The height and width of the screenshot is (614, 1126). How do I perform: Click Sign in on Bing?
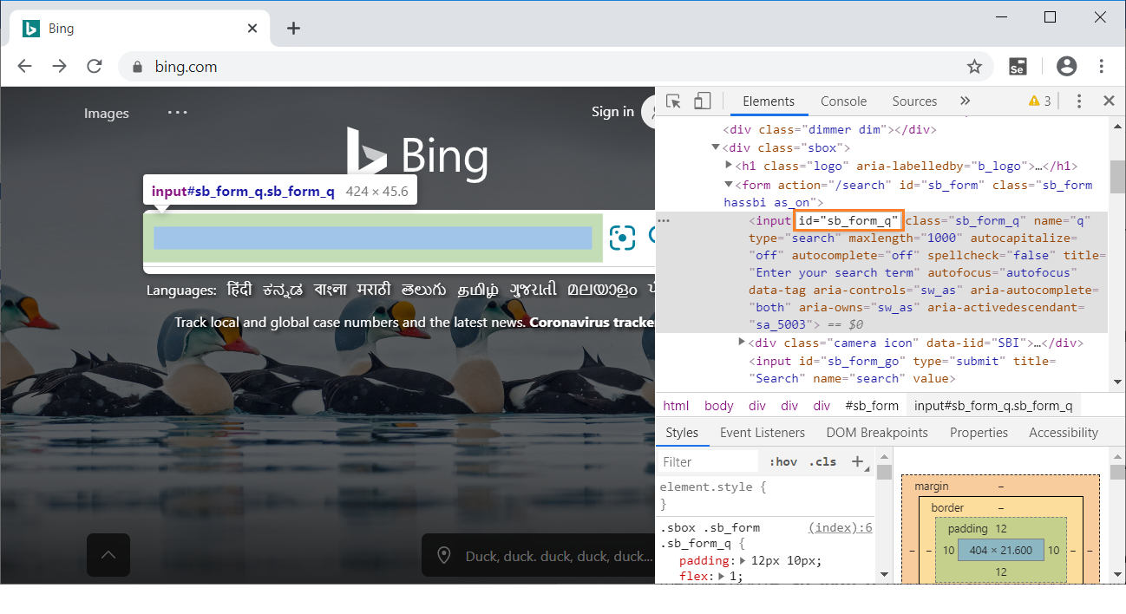tap(612, 112)
